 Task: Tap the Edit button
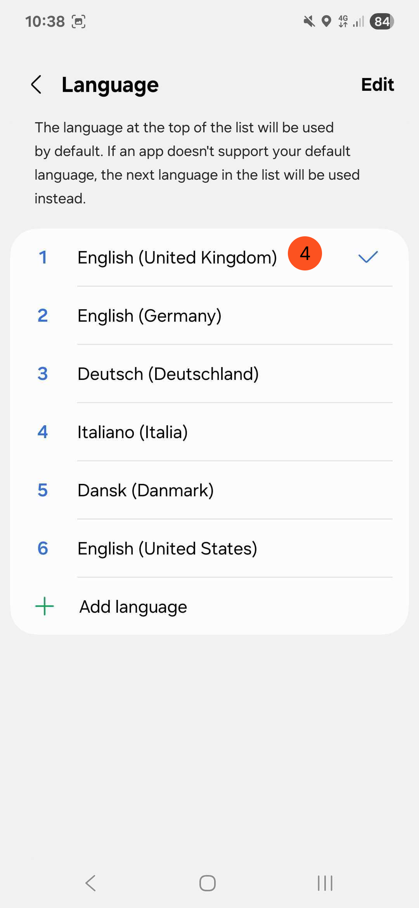pyautogui.click(x=377, y=85)
